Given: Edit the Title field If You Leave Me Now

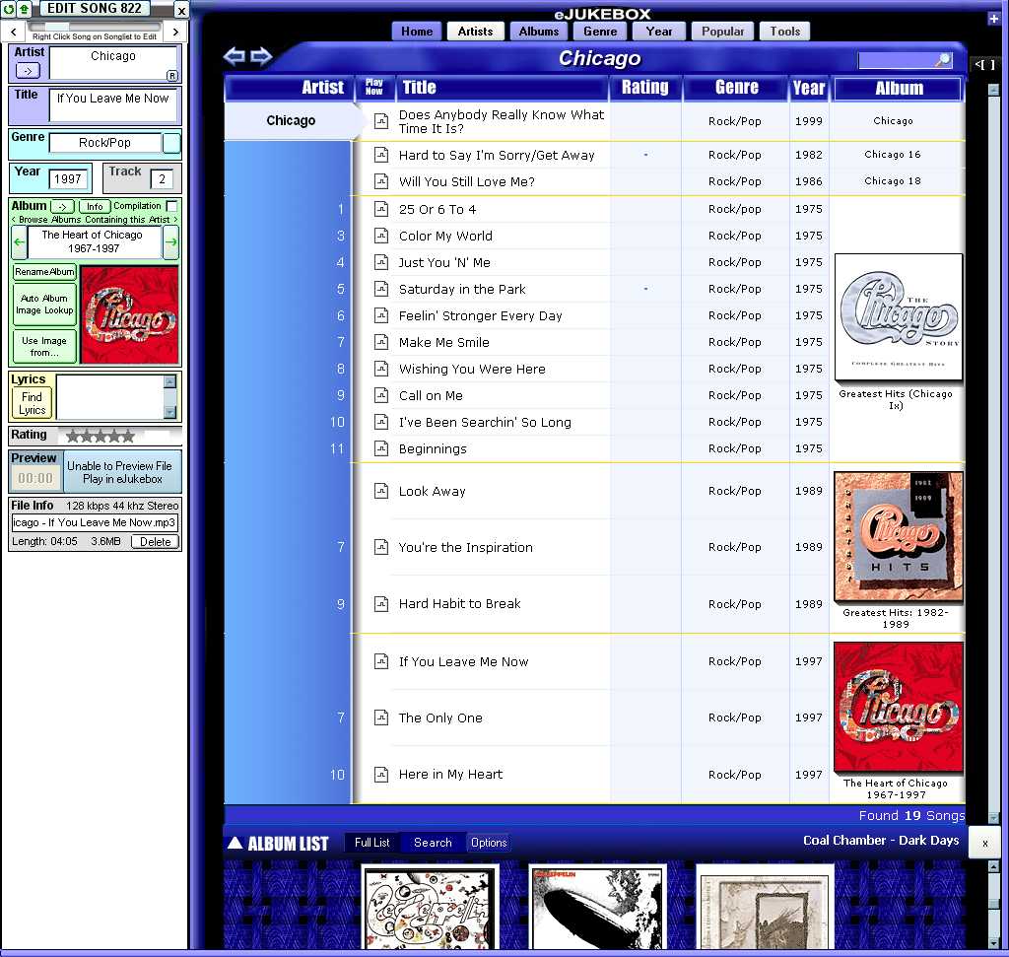Looking at the screenshot, I should [112, 104].
